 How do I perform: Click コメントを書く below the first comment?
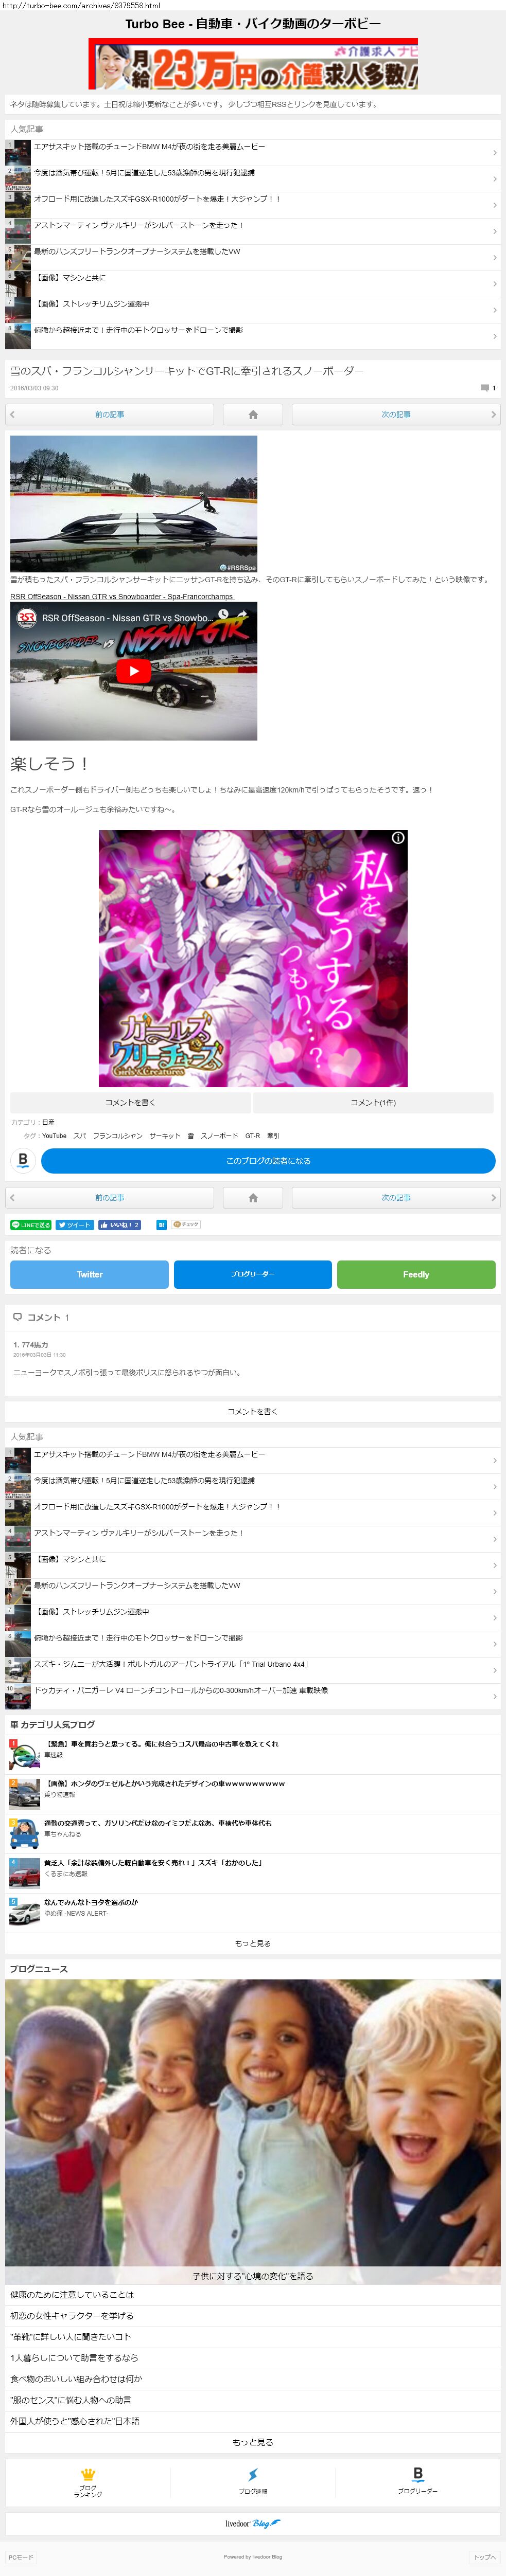point(253,1411)
